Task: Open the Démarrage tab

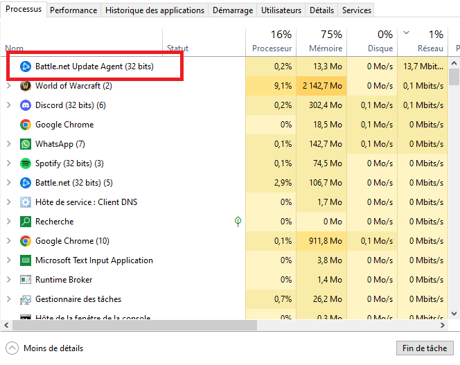Action: coord(232,10)
